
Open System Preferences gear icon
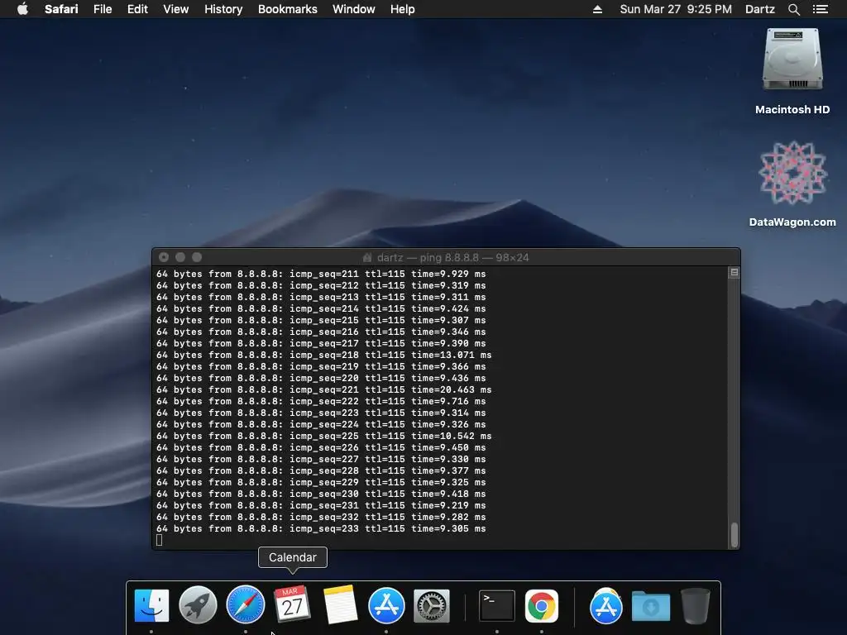[432, 605]
